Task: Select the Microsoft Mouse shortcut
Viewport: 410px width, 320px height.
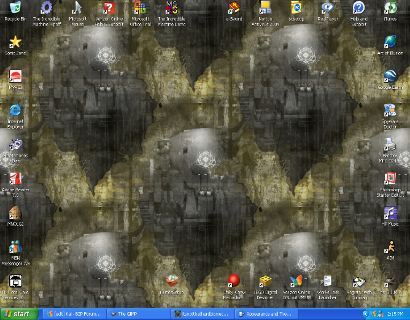Action: click(x=78, y=8)
